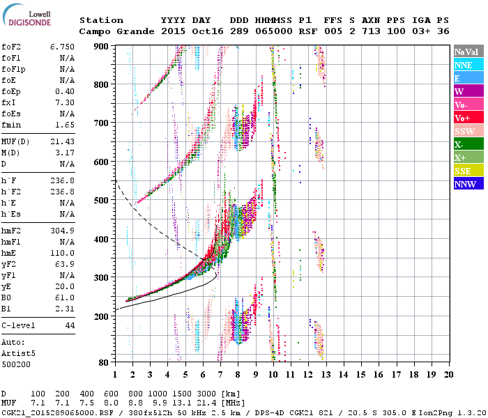Click the 900 km height axis label
Image resolution: width=488 pixels, height=418 pixels.
101,47
